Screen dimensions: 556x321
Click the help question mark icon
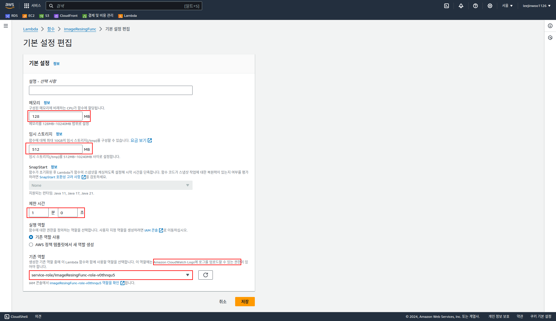tap(475, 6)
